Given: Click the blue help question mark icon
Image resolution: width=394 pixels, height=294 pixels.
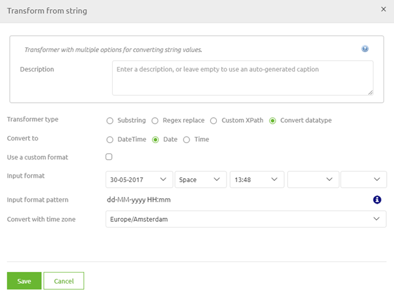Looking at the screenshot, I should click(365, 49).
